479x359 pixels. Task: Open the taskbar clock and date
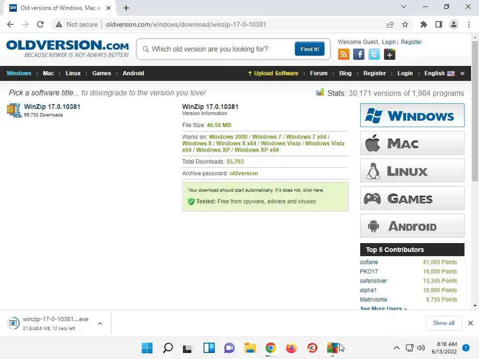[444, 348]
